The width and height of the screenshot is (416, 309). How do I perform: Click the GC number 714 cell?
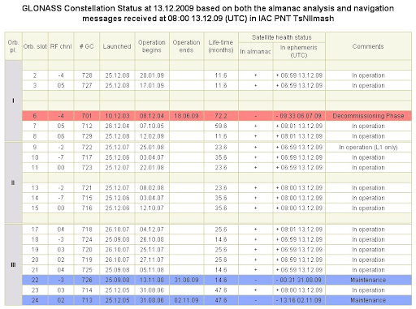click(x=87, y=290)
